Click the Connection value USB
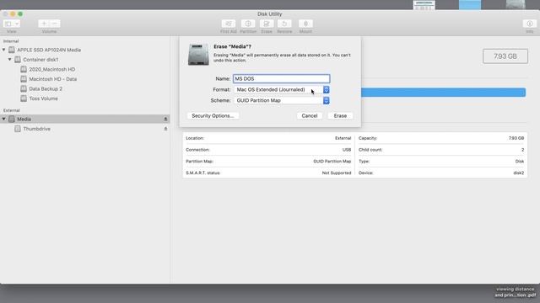540x303 pixels. coord(347,150)
